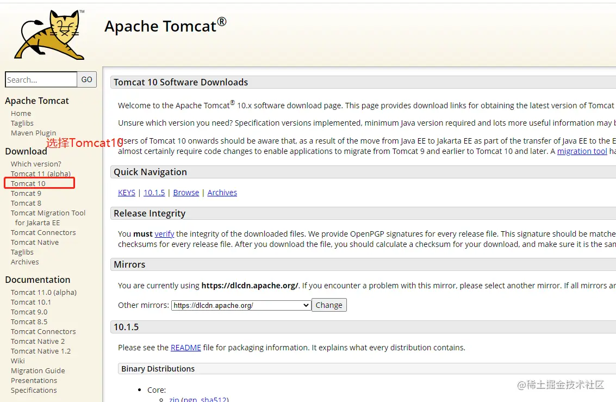Viewport: 616px width, 402px height.
Task: Select the Tomcat 9 download link
Action: tap(26, 193)
